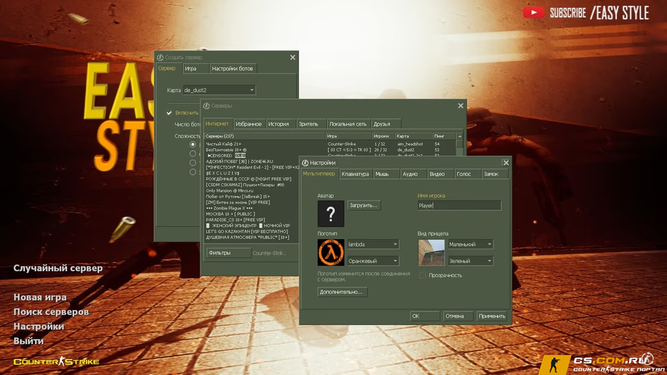
Task: Click the avatar question mark image
Action: pos(331,213)
